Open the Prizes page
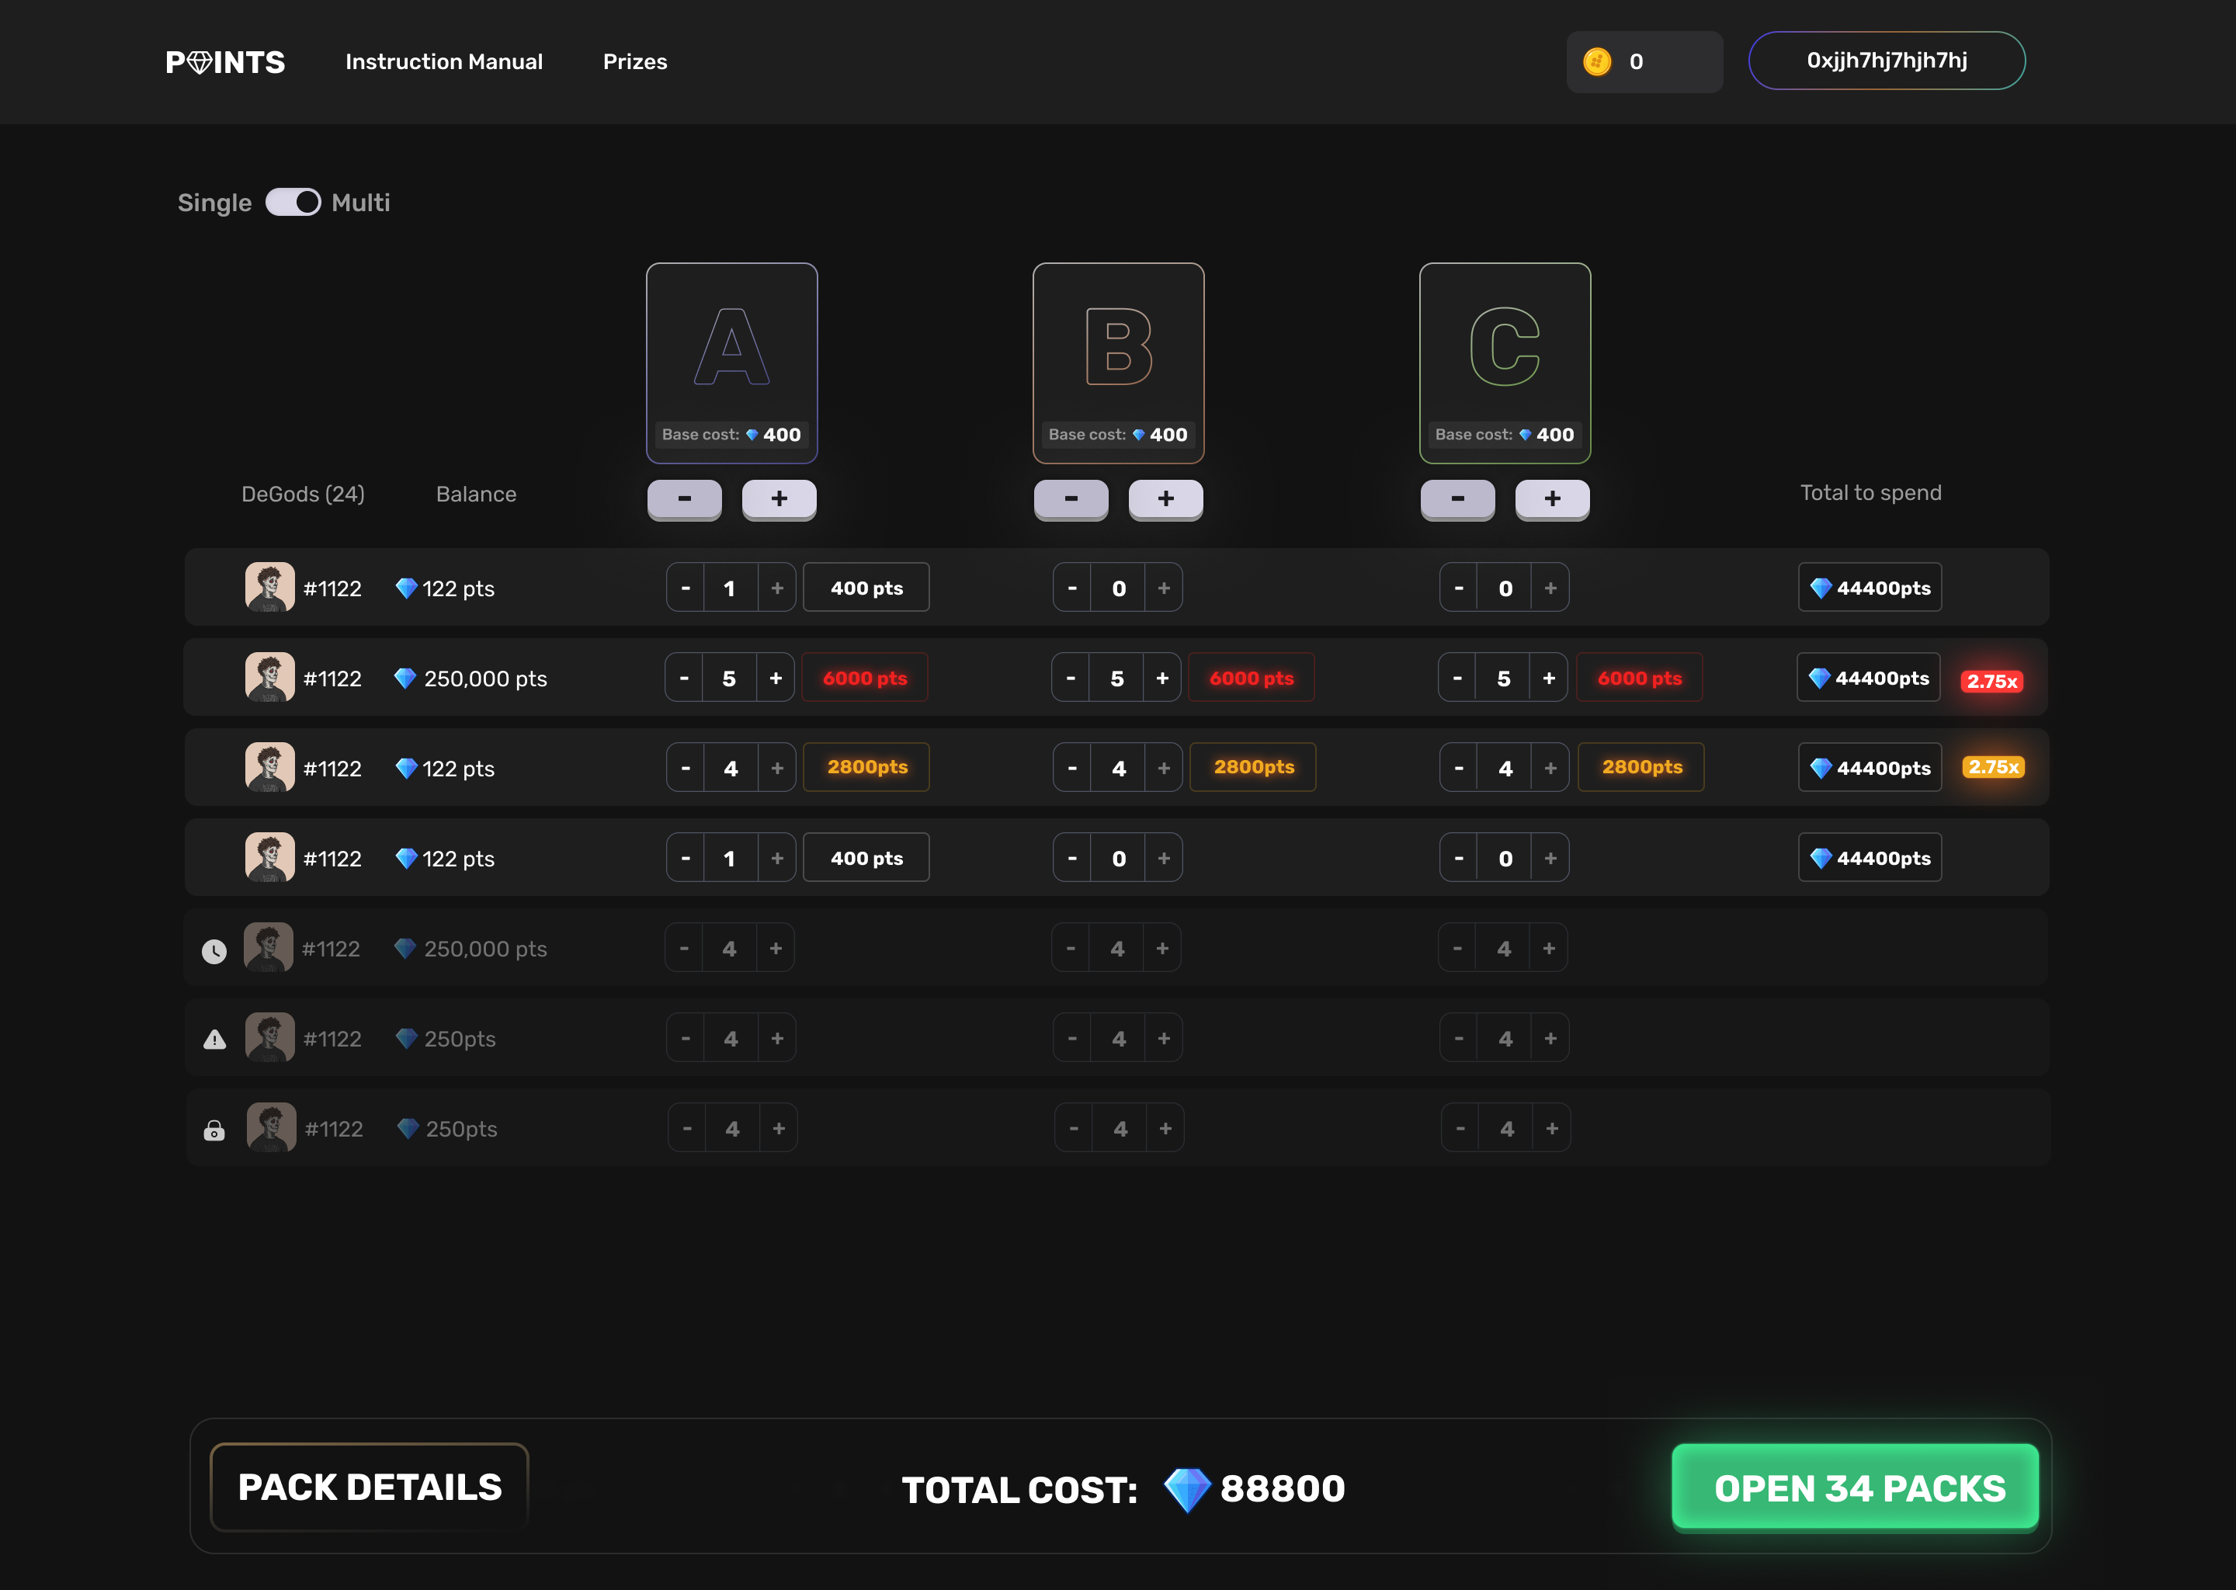Image resolution: width=2236 pixels, height=1590 pixels. point(634,61)
